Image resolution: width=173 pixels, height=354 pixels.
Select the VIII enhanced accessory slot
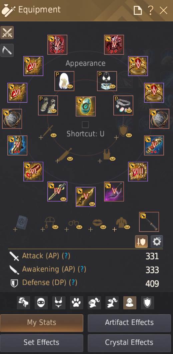point(138,171)
